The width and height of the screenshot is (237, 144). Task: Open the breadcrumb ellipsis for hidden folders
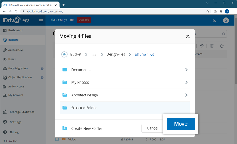point(94,55)
